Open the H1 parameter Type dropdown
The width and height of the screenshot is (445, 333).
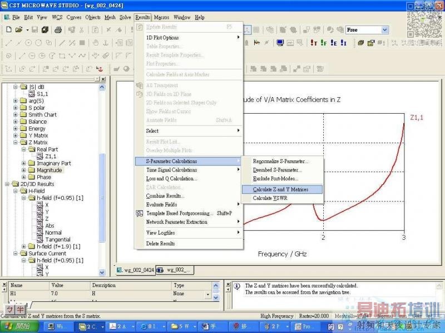[207, 295]
